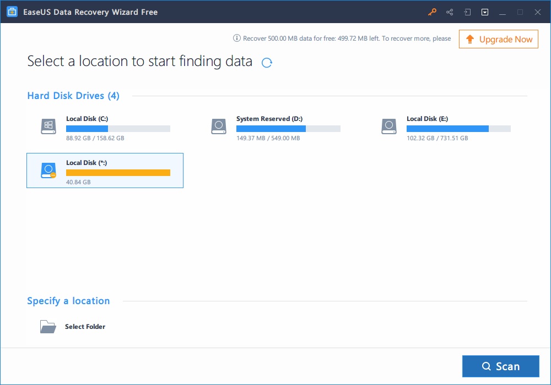The height and width of the screenshot is (385, 551).
Task: Click the System Reserved (D:) usage bar
Action: [288, 129]
